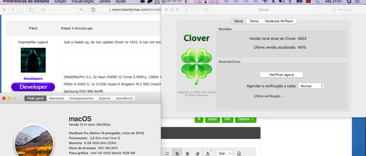Click the Safari forward arrow button
366x156 pixels.
point(20,10)
